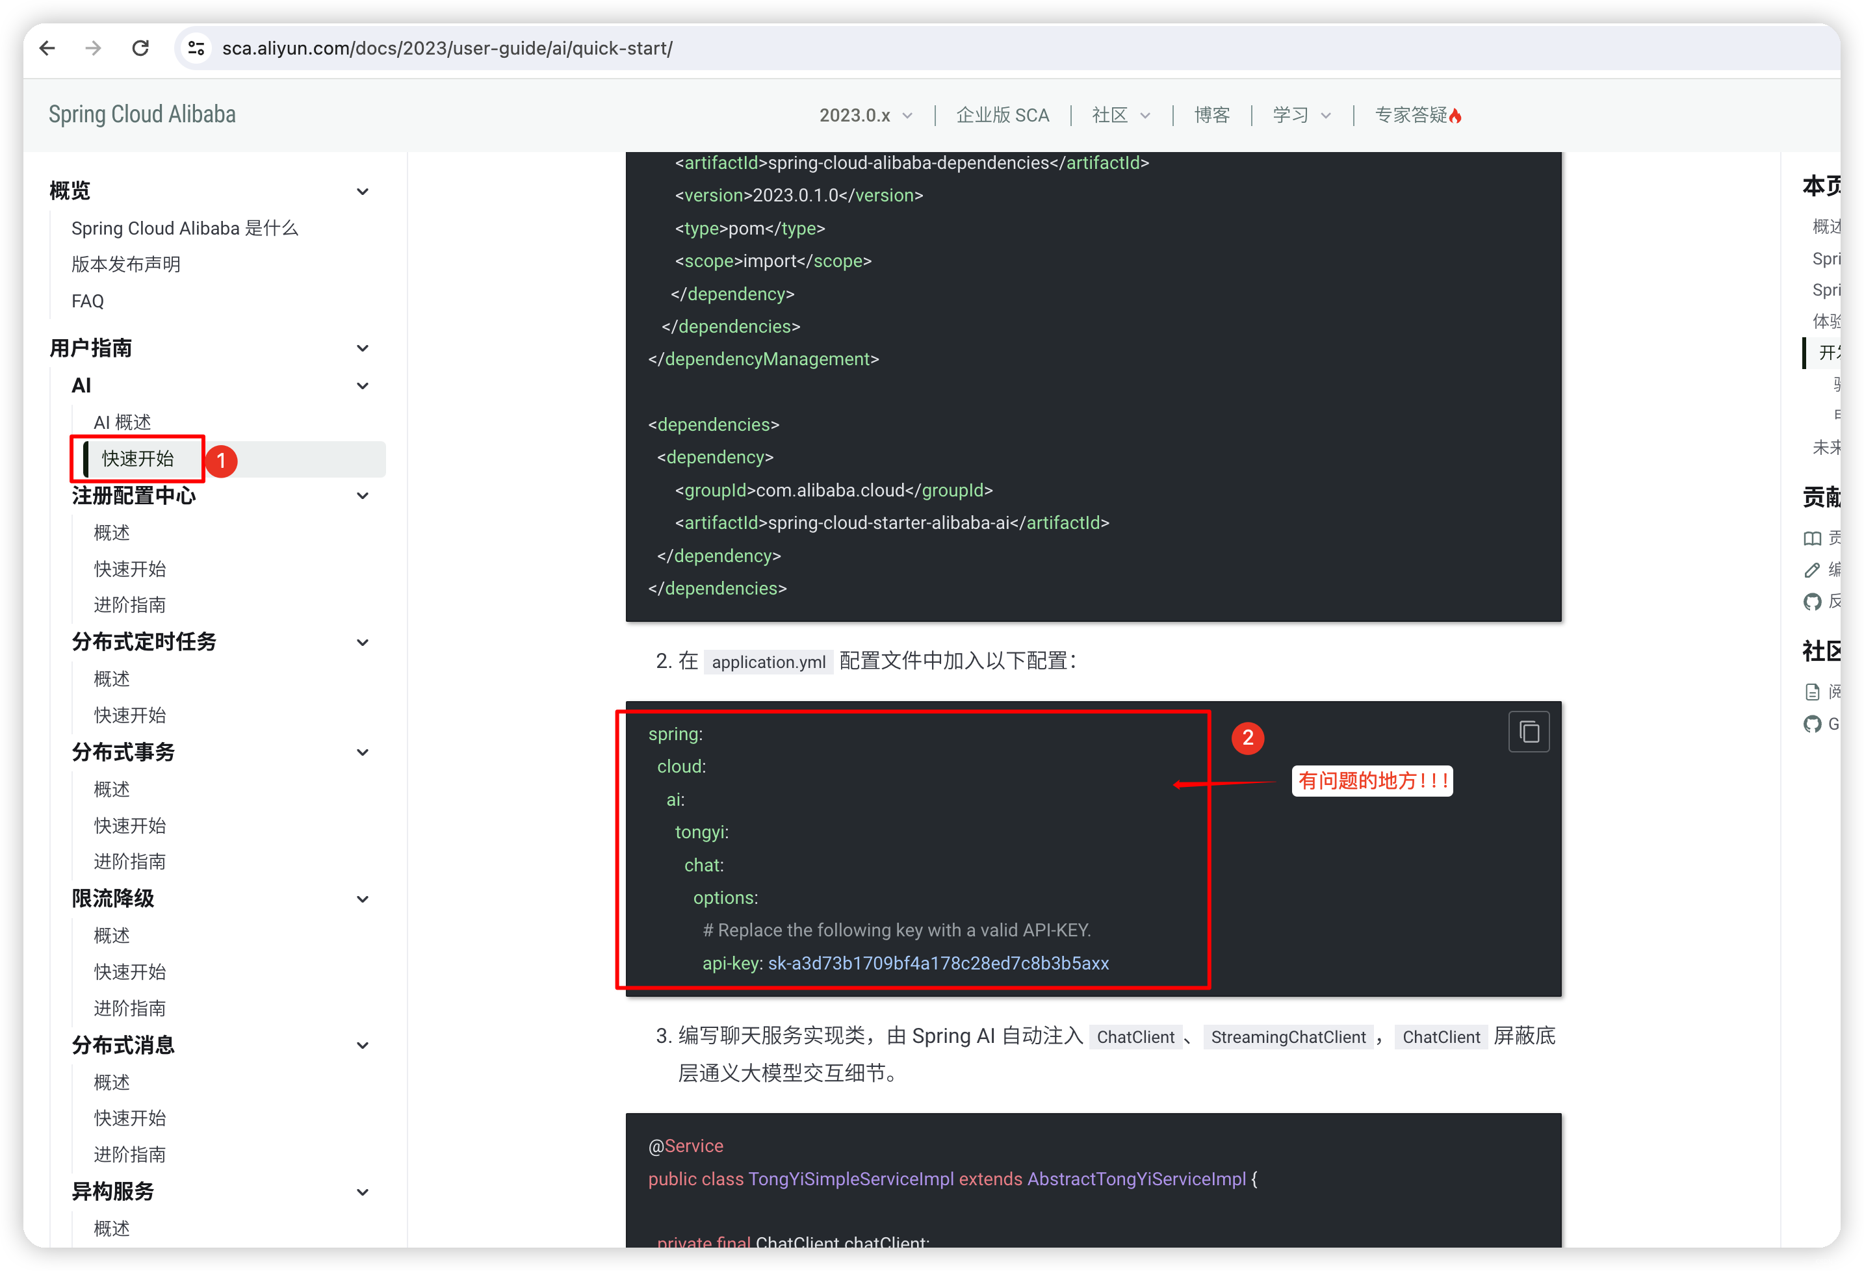Open 概述 under 异构服务

tap(112, 1229)
